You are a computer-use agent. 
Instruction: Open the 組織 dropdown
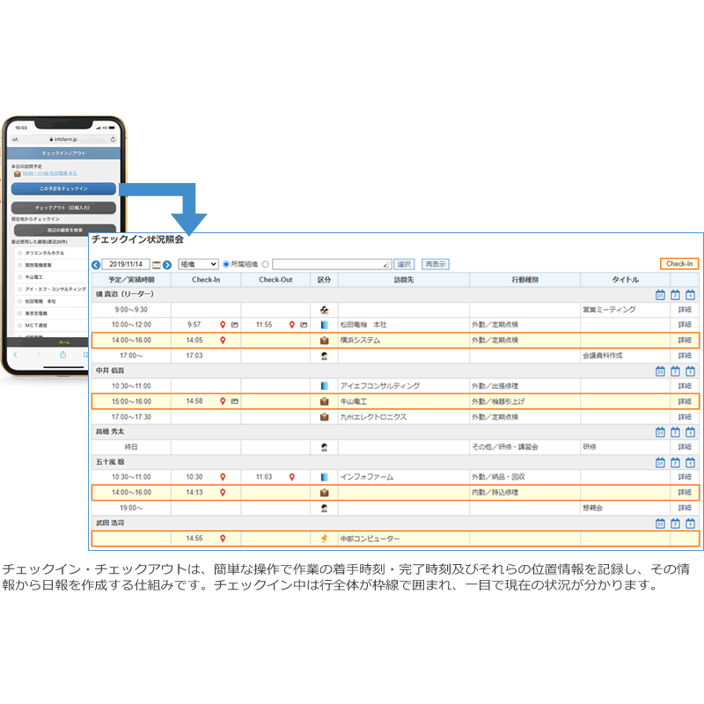198,264
